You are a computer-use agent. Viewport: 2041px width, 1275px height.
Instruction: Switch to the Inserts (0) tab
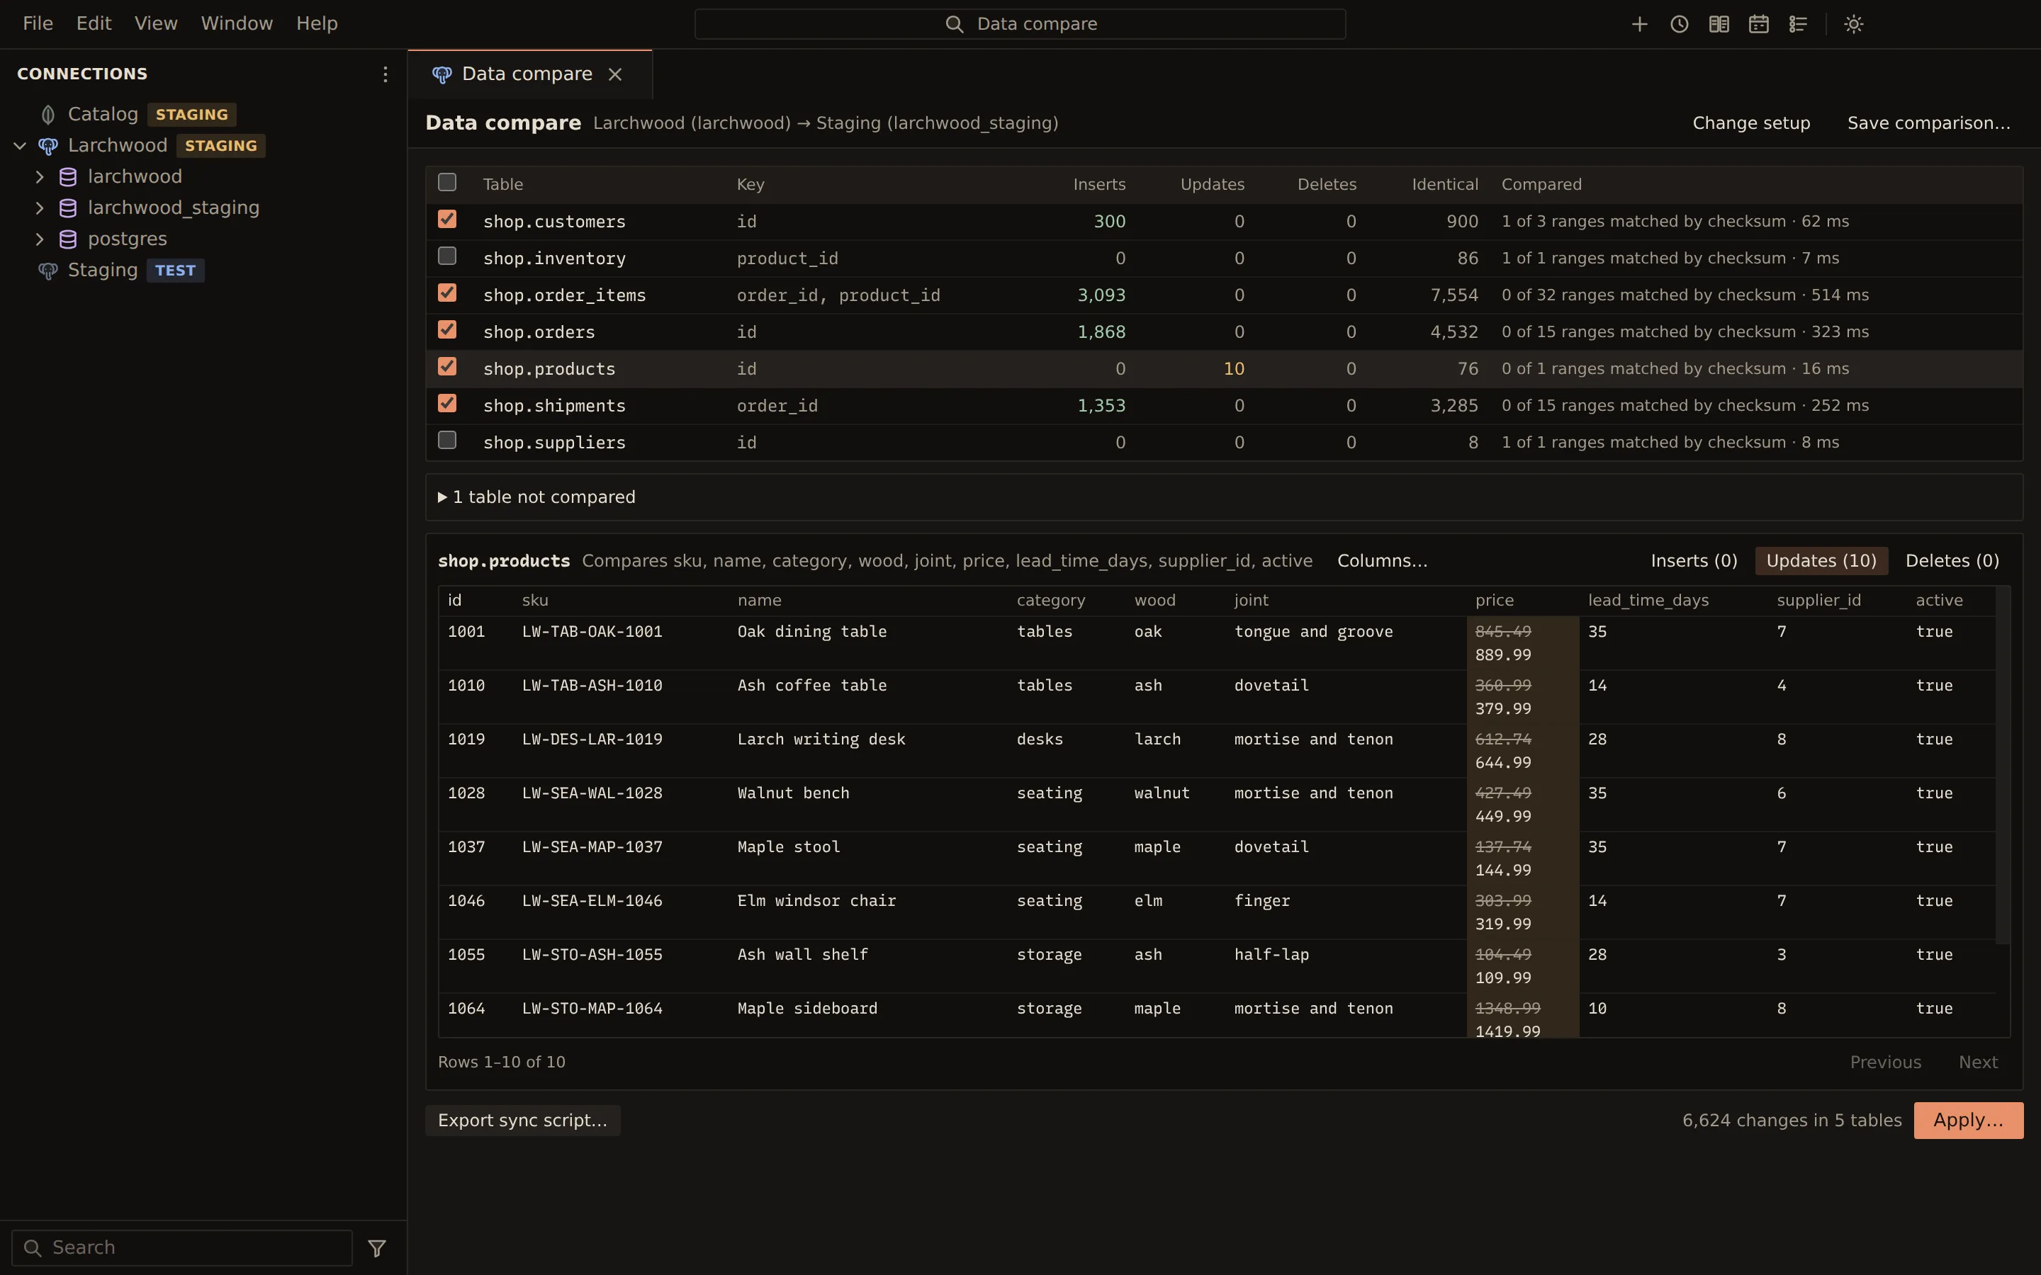(1694, 561)
